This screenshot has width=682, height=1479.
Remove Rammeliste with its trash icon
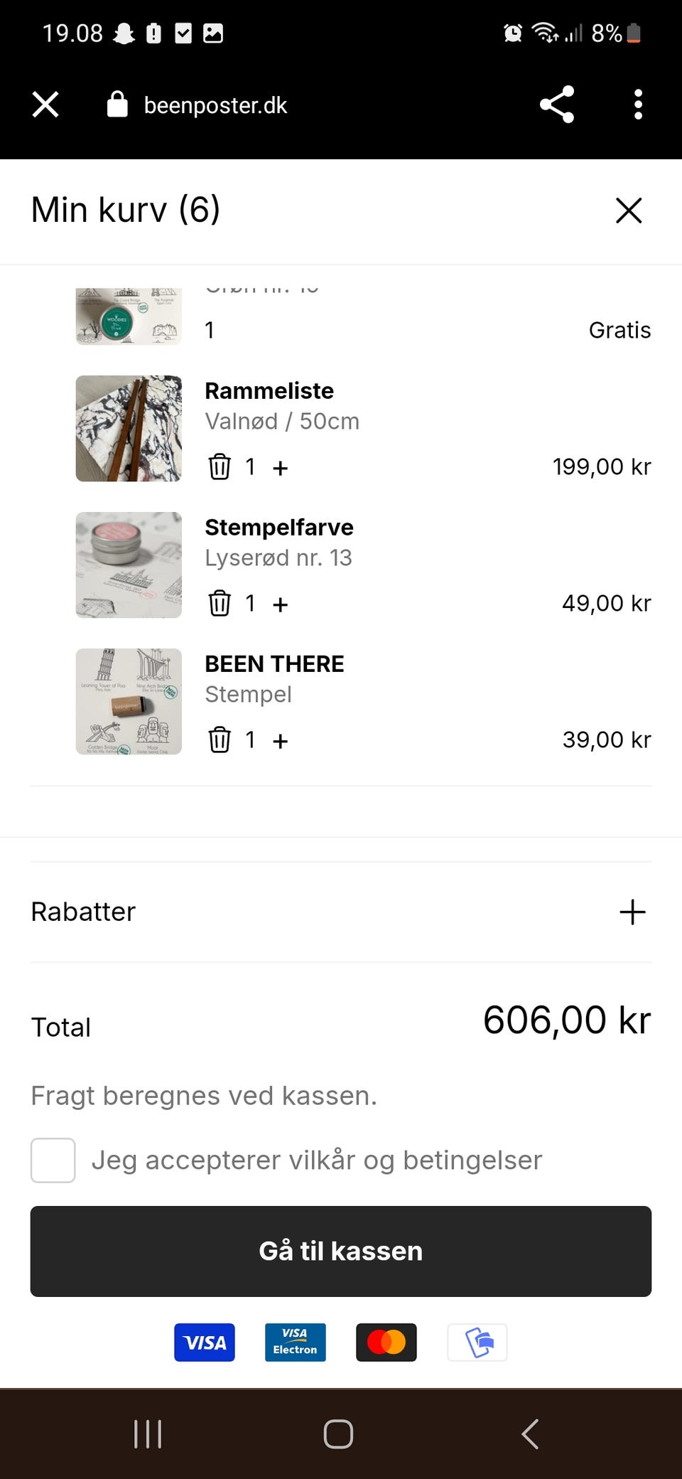pos(220,467)
